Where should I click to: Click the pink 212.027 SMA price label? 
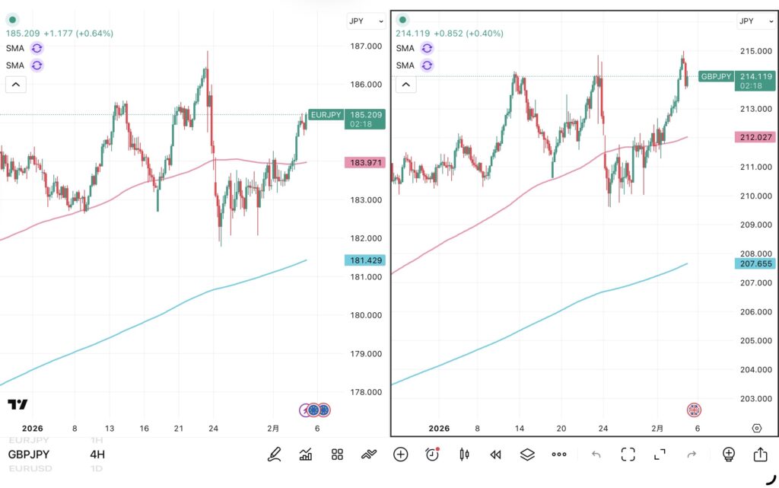coord(755,137)
